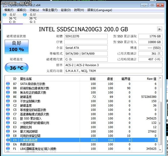This screenshot has width=168, height=156.
Task: Click the ACS-2 Revision 3 standard field
Action: point(113,65)
